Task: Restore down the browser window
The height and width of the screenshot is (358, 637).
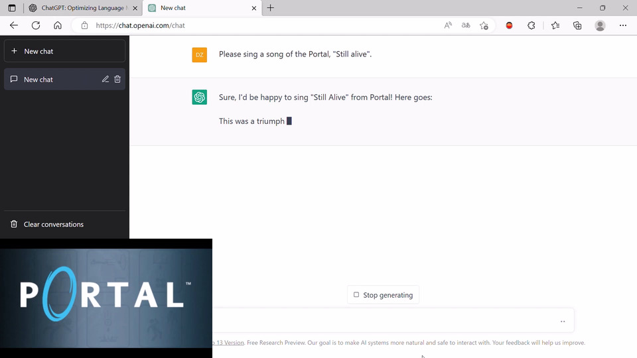Action: click(602, 8)
